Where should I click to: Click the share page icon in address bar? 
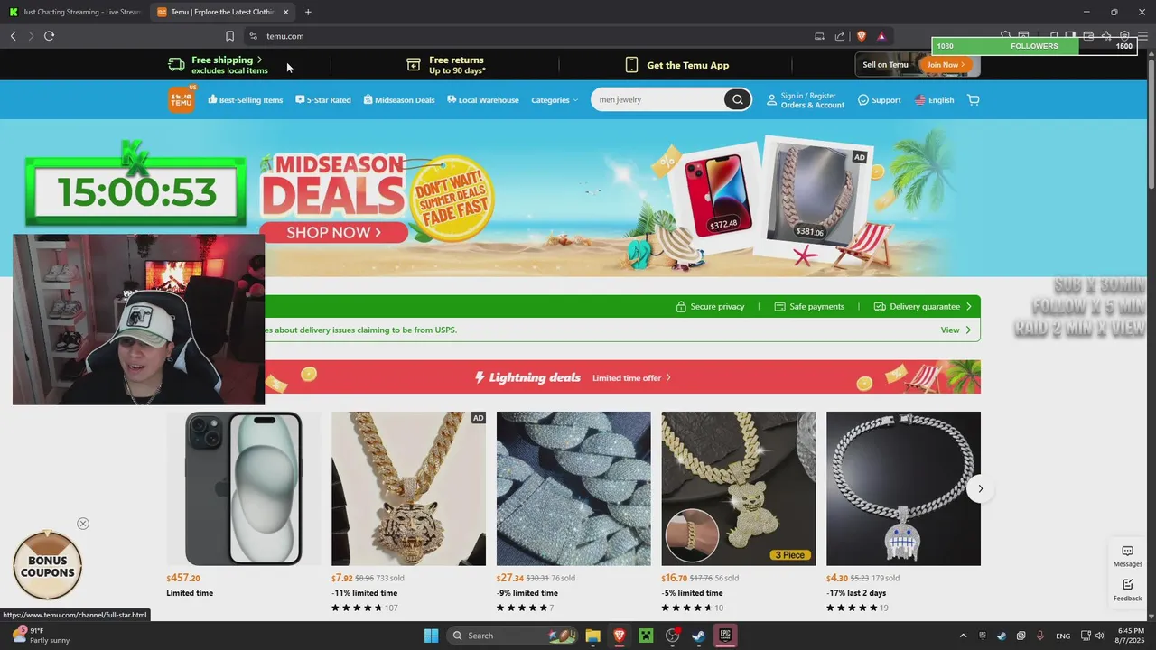(840, 36)
